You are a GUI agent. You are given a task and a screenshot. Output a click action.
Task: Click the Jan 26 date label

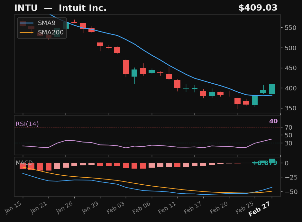65,207
